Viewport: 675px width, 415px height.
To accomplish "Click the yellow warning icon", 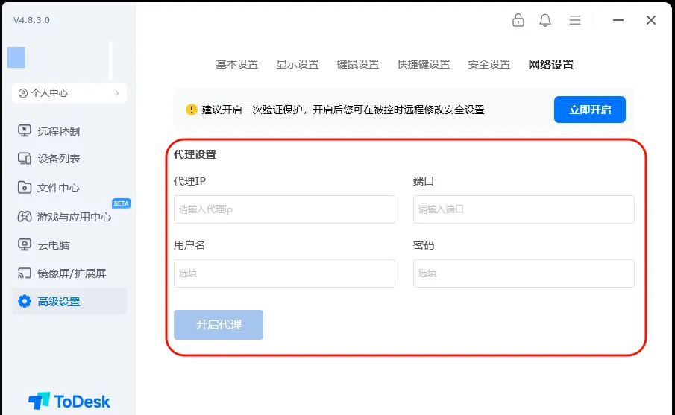I will 191,110.
